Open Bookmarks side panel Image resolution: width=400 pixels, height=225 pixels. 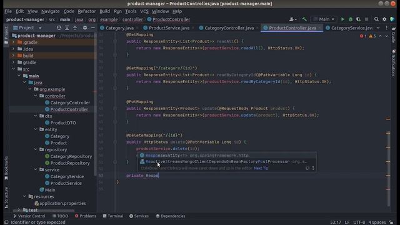(x=6, y=168)
